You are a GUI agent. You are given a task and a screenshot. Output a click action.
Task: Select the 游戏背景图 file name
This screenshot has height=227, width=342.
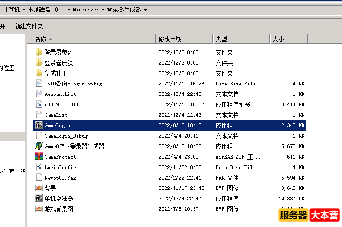click(x=59, y=209)
